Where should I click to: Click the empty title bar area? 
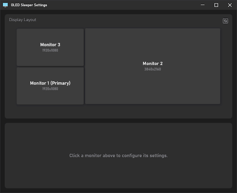coord(118,5)
